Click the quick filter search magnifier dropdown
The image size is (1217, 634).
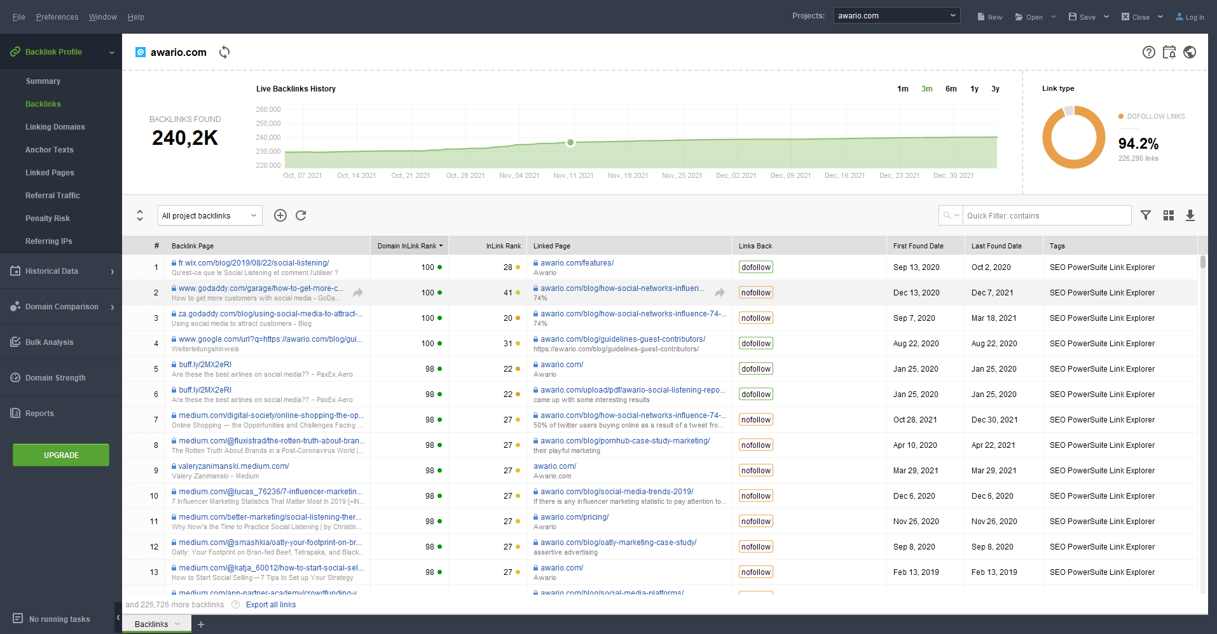click(x=951, y=215)
